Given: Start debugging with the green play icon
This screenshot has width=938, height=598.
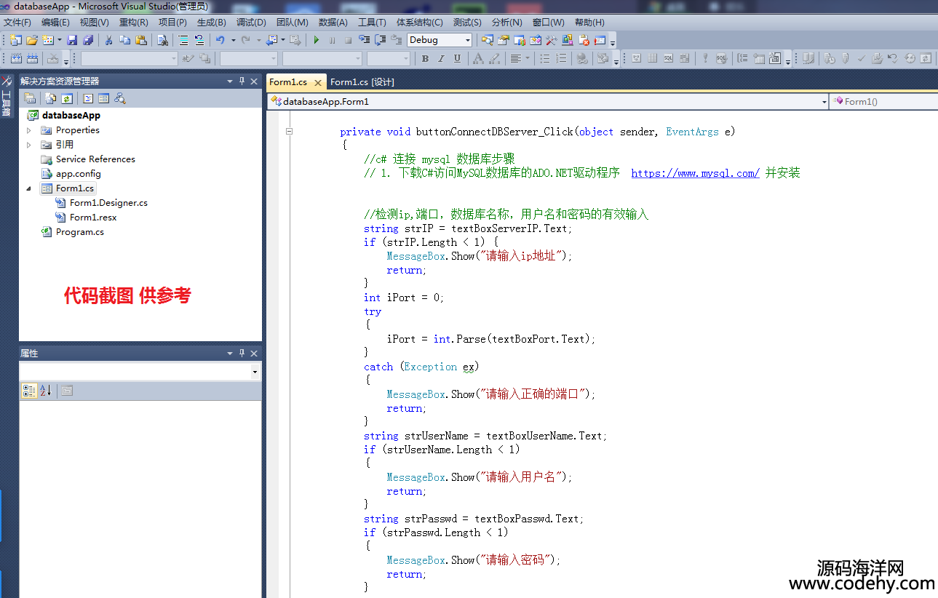Looking at the screenshot, I should [x=317, y=40].
